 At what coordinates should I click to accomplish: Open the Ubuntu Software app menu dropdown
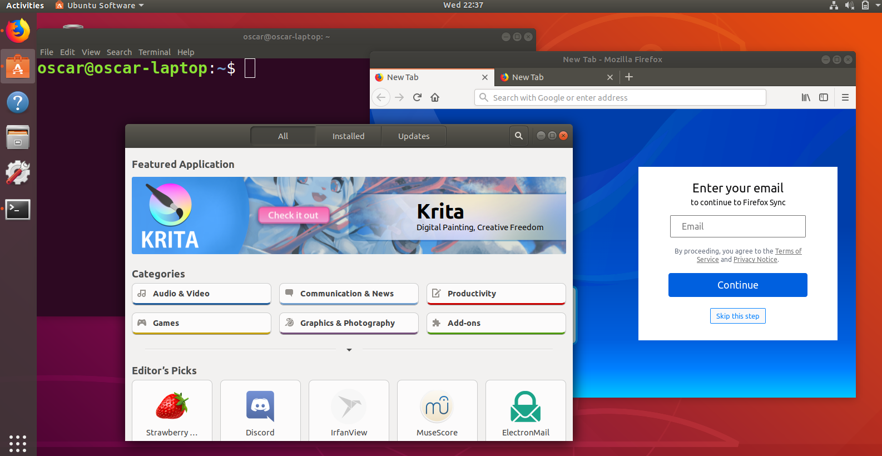tap(100, 5)
